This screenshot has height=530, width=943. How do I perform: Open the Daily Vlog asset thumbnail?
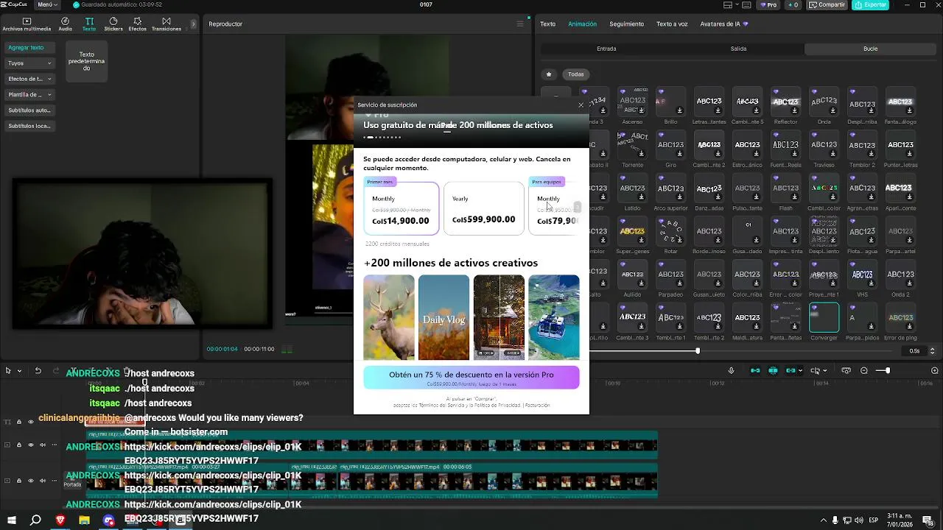tap(444, 317)
